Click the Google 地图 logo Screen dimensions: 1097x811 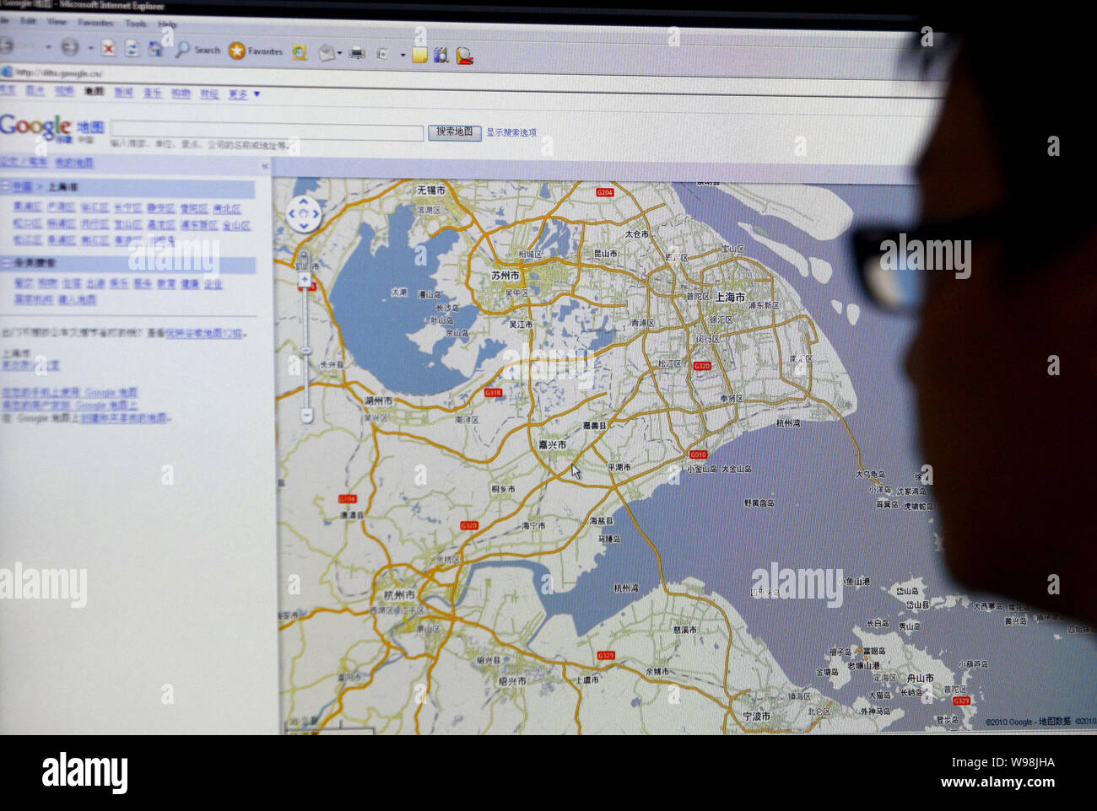click(x=52, y=127)
